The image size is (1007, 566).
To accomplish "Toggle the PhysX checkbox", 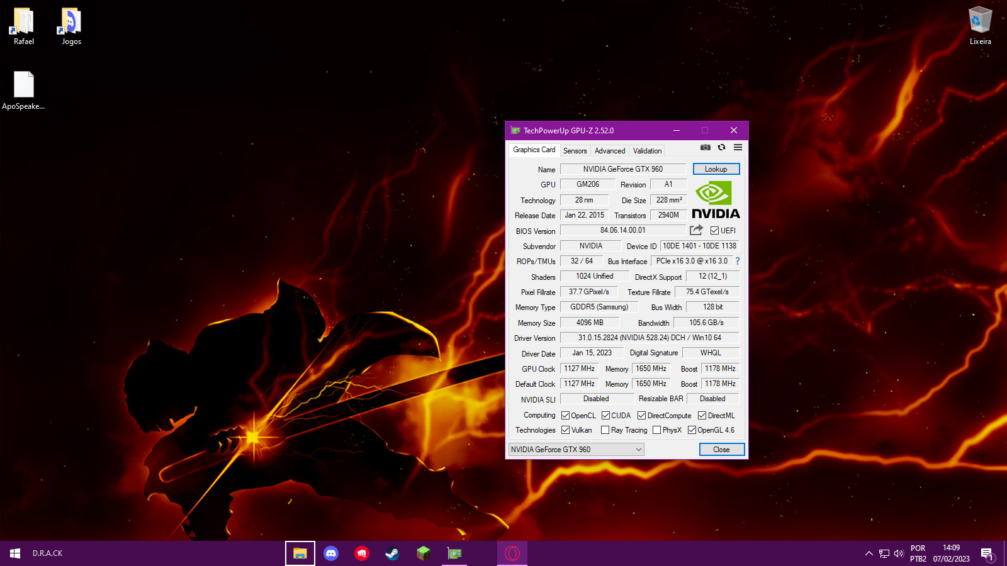I will pos(656,430).
